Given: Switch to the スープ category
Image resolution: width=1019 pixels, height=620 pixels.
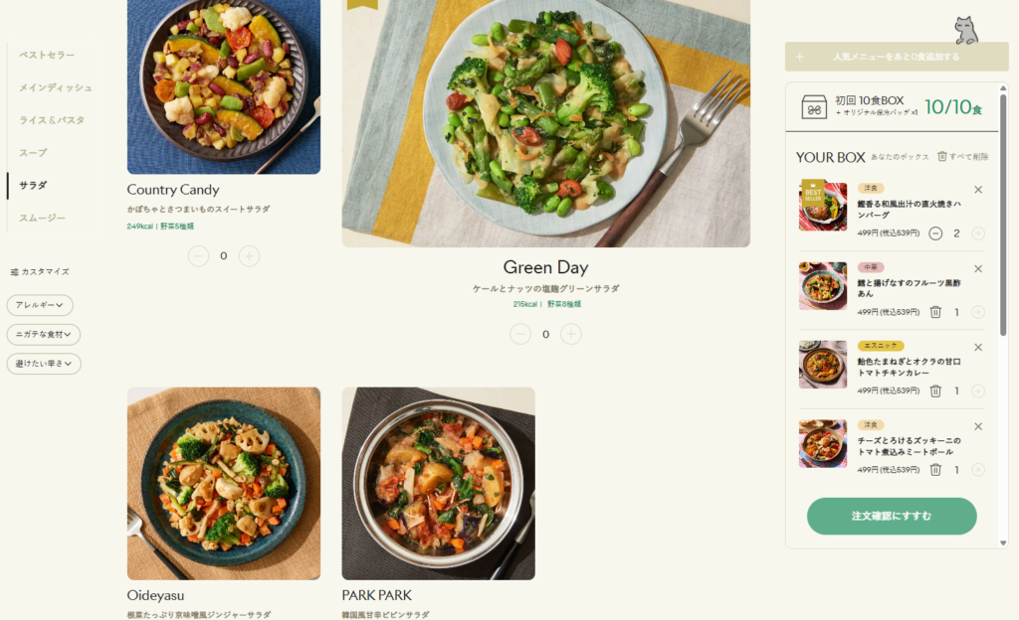Looking at the screenshot, I should [x=33, y=153].
